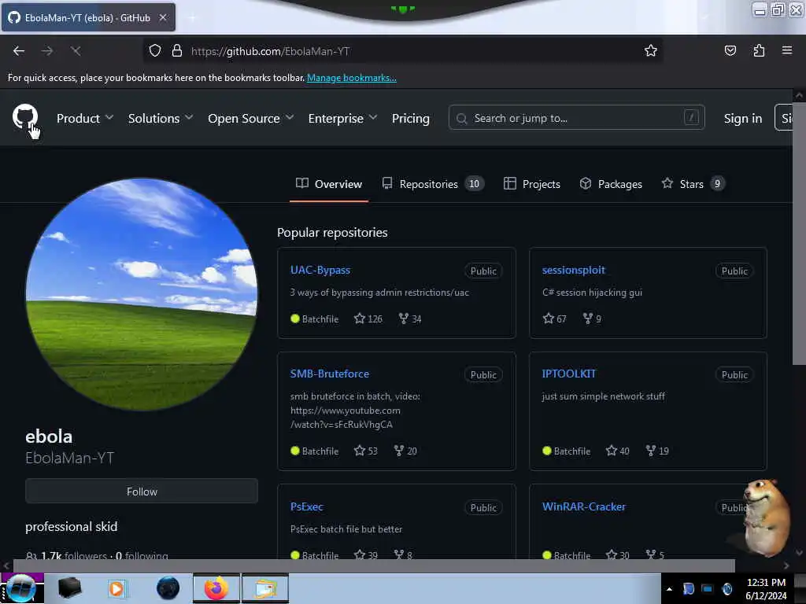Click the 'professional skid' bio text

coord(72,527)
